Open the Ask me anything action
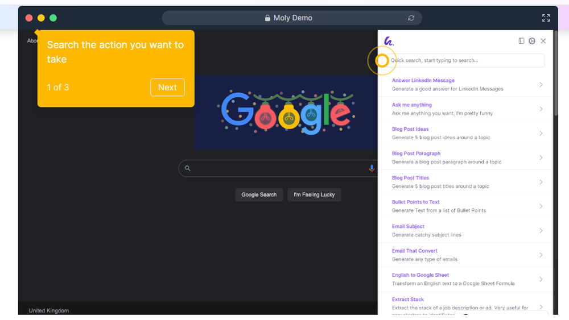 point(465,109)
